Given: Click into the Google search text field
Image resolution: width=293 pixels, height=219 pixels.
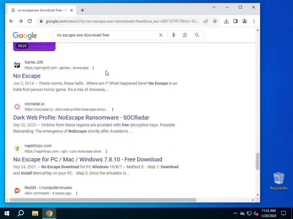Looking at the screenshot, I should 106,35.
